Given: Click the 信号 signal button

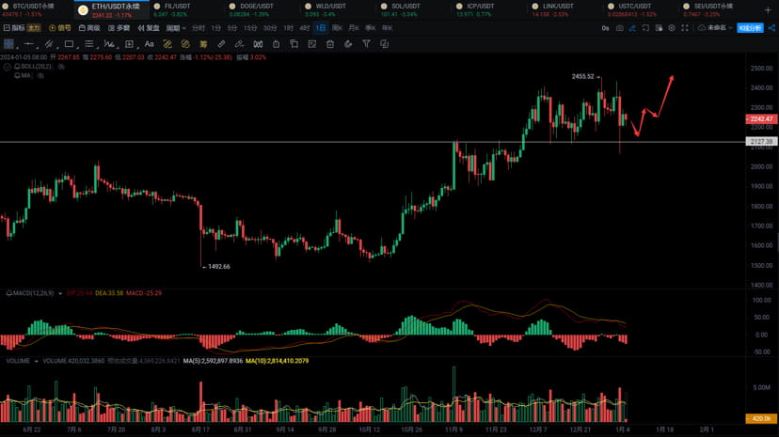Looking at the screenshot, I should click(60, 28).
